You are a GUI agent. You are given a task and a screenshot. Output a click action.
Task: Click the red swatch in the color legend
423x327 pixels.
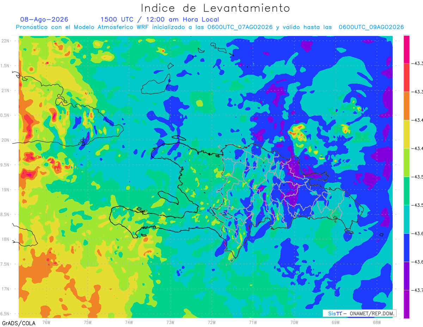pyautogui.click(x=406, y=78)
